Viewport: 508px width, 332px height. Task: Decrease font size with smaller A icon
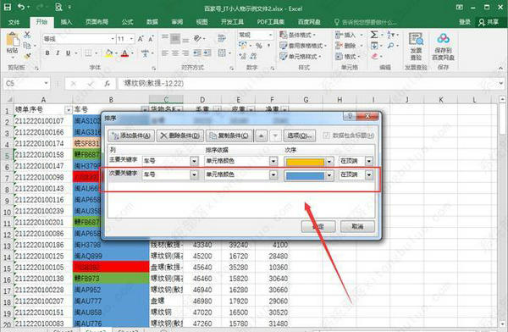151,39
